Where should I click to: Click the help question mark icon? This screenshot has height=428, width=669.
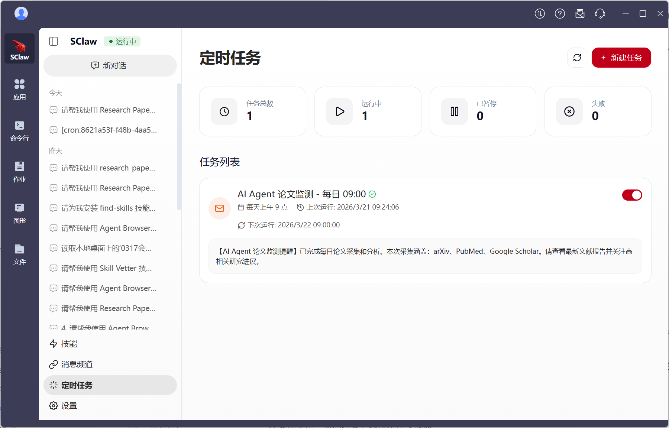(x=560, y=14)
